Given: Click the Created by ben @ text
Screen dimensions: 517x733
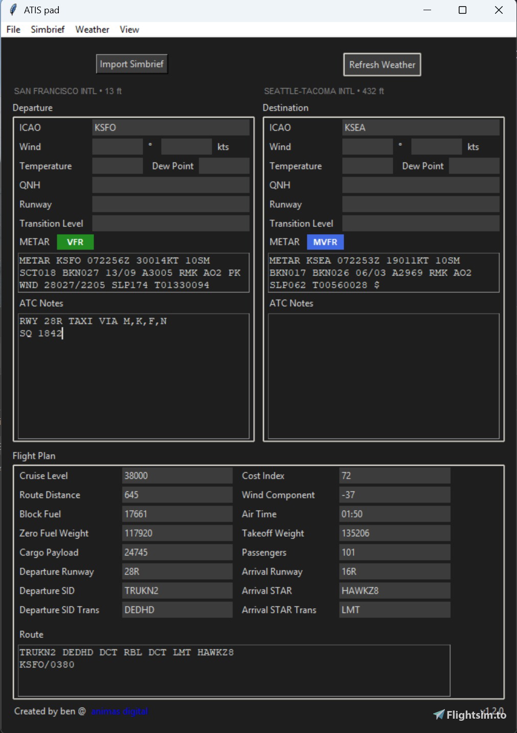Looking at the screenshot, I should [50, 711].
